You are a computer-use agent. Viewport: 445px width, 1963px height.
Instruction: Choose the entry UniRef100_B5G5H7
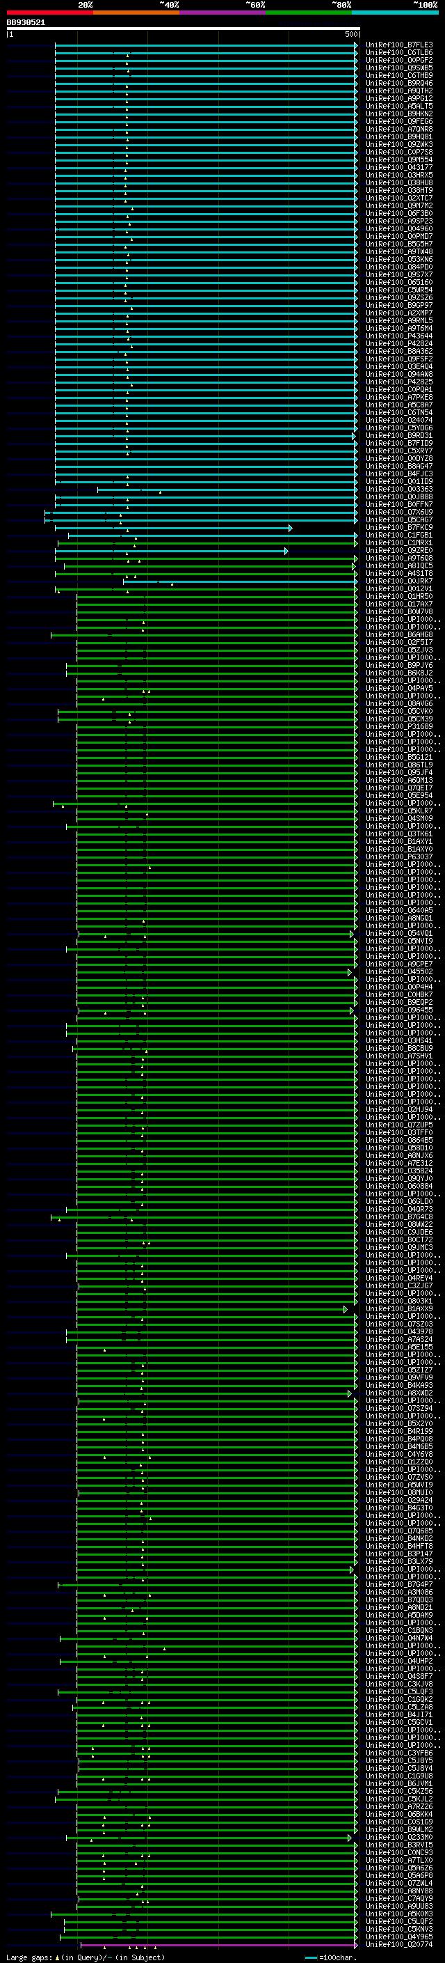click(x=398, y=244)
